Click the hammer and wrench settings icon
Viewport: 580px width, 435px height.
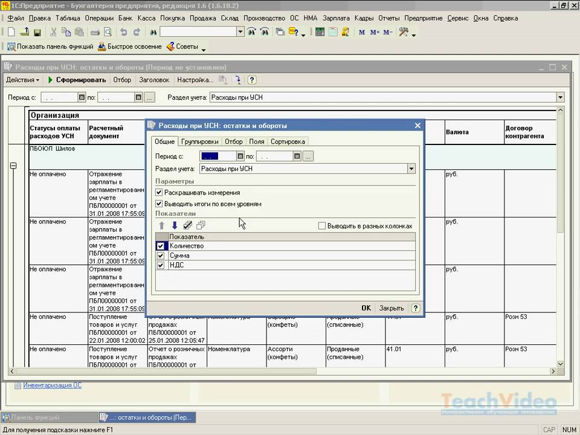click(404, 32)
